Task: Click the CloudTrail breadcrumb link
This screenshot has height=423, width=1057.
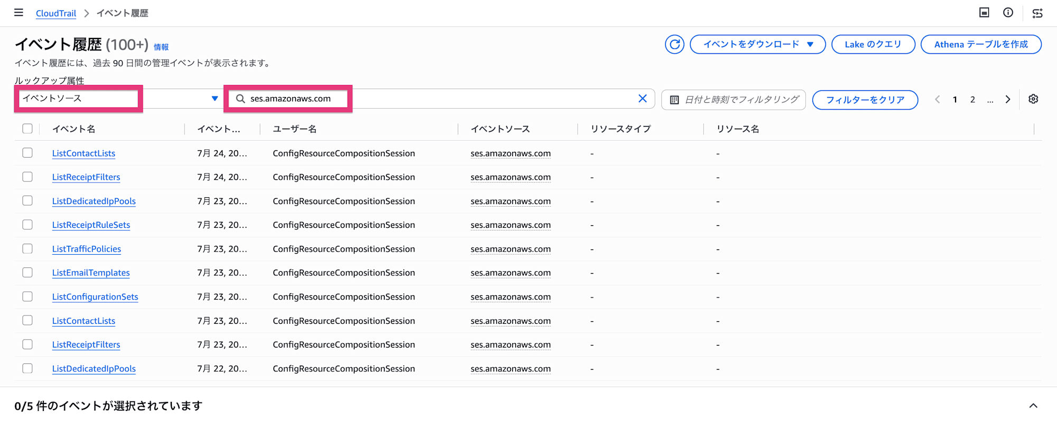Action: click(x=56, y=13)
